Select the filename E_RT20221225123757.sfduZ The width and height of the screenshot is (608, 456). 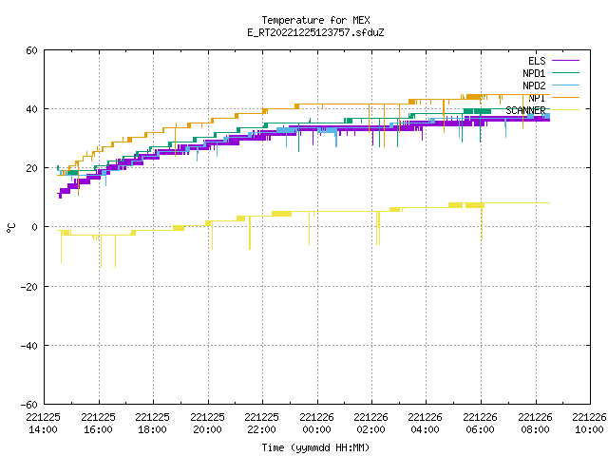pyautogui.click(x=315, y=32)
